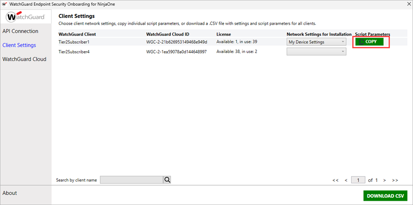
Task: Open network settings dropdown for Tier2Subscriber4
Action: [316, 52]
